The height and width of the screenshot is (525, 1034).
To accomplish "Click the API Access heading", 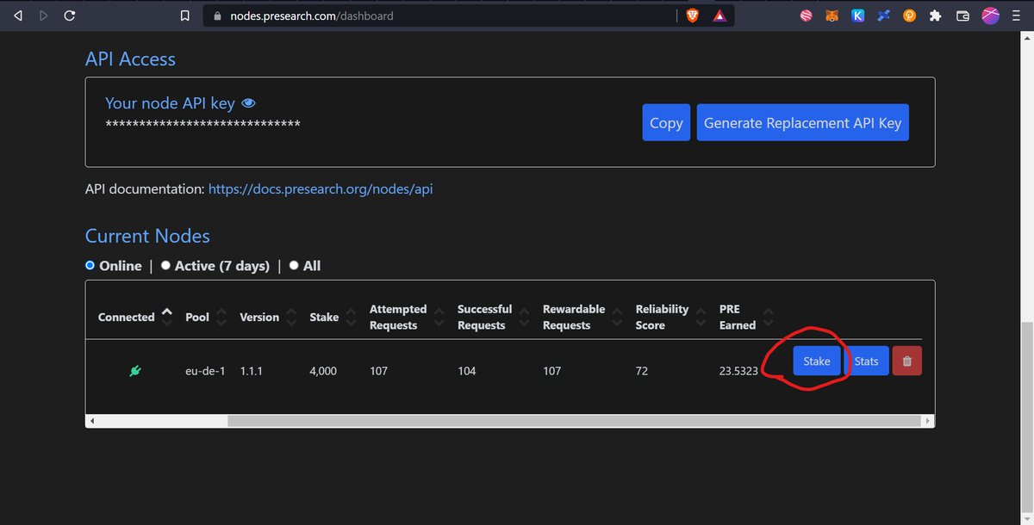I will (130, 59).
